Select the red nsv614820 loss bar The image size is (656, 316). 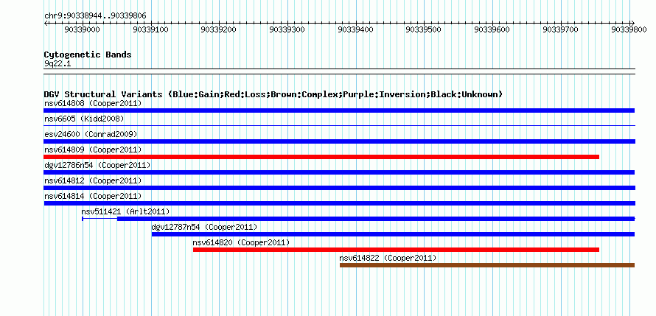(x=396, y=250)
